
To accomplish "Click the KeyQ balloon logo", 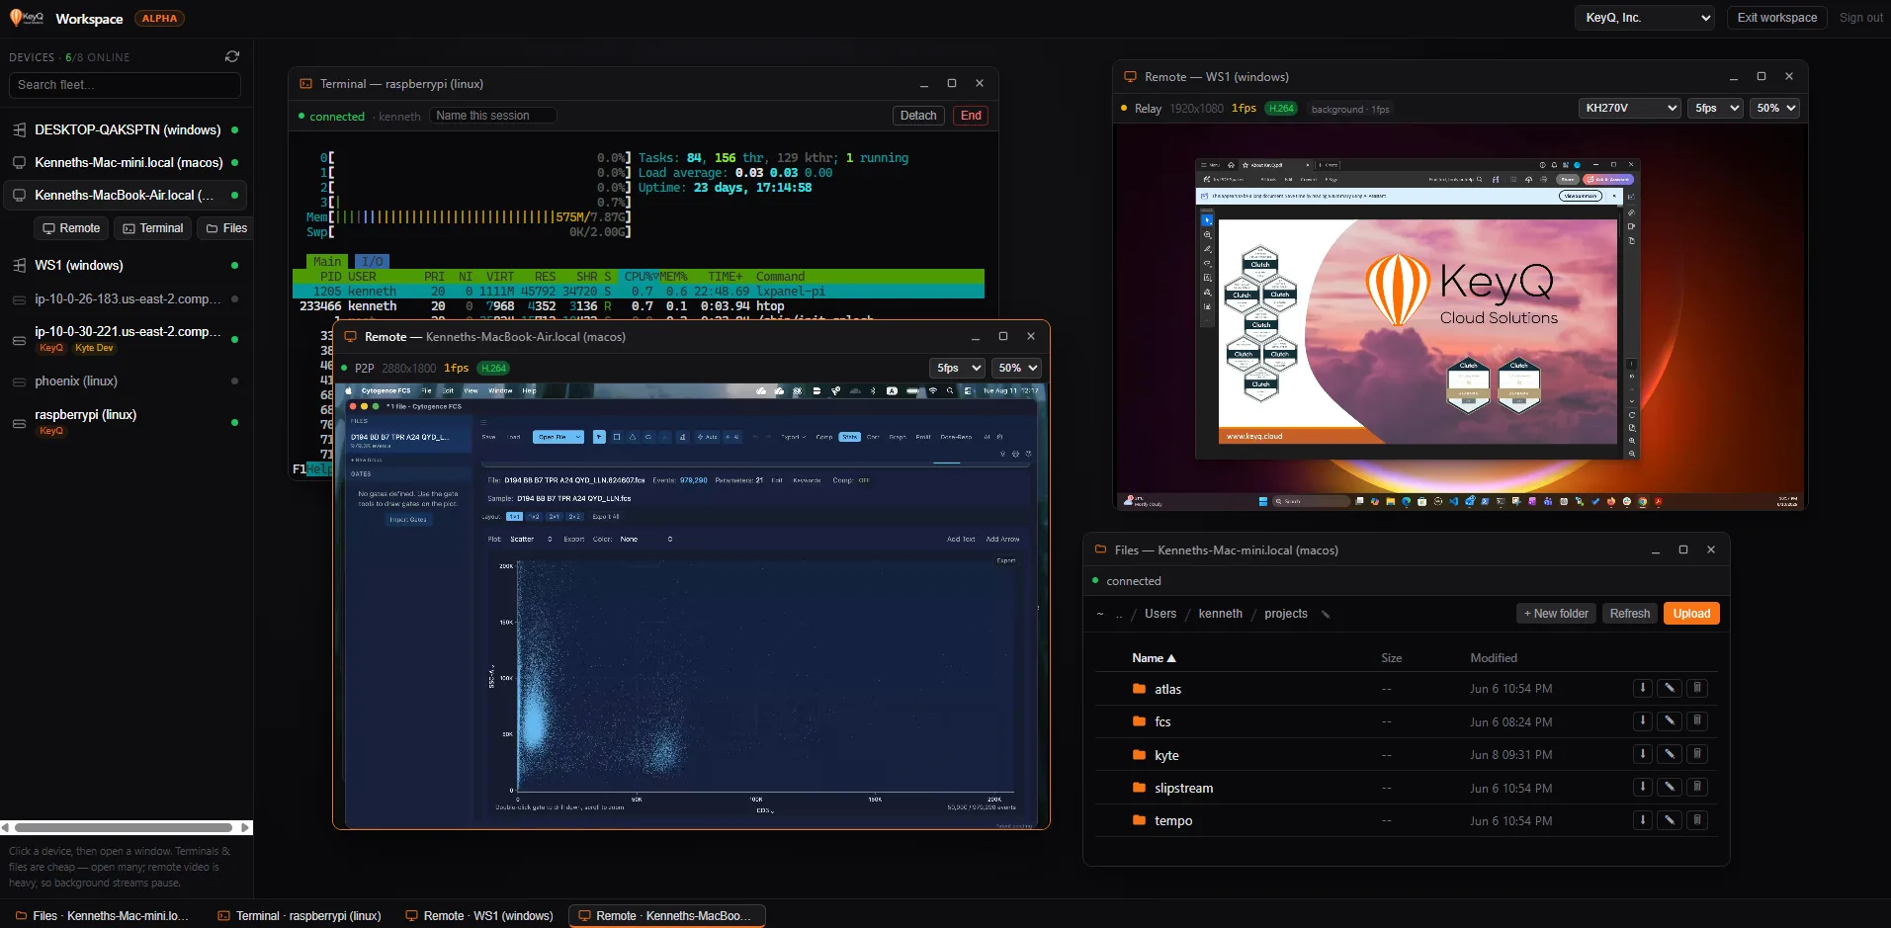I will 27,17.
